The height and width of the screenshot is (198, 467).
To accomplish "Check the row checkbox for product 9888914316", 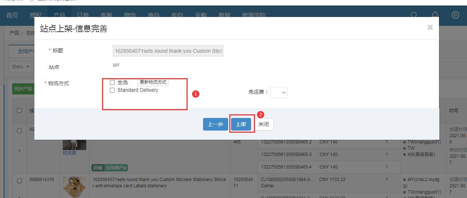I will click(x=20, y=181).
